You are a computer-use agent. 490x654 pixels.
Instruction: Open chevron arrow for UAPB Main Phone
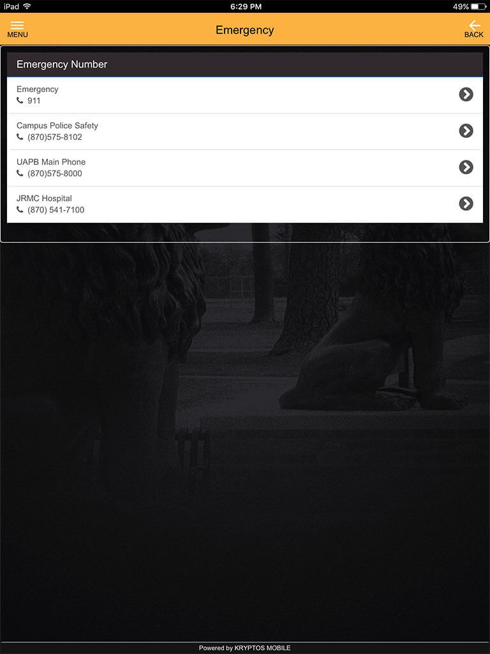(466, 167)
